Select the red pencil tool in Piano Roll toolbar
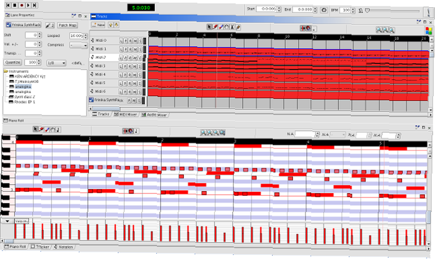Viewport: 435px width, 259px height. tap(41, 129)
